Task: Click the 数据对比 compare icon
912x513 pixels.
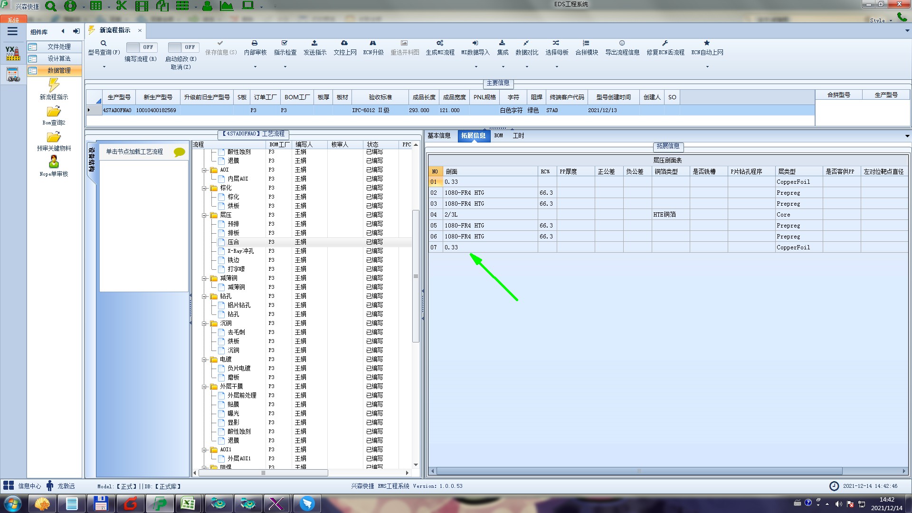Action: click(x=526, y=43)
